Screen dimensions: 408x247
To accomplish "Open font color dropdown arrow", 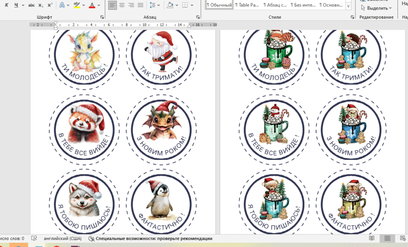I will click(x=99, y=5).
